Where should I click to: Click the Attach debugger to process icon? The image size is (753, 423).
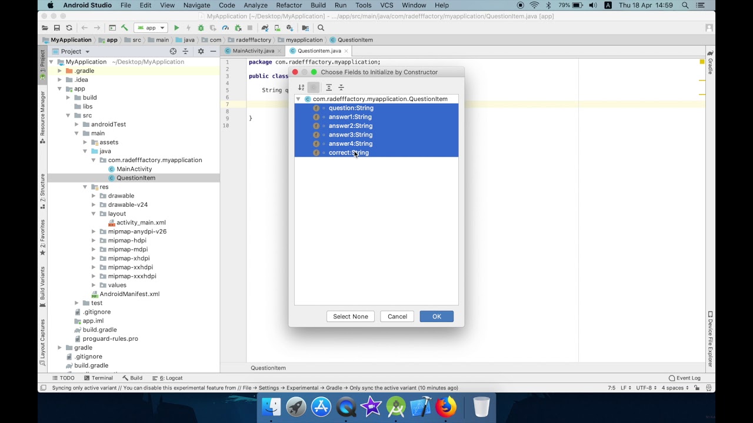pos(238,28)
